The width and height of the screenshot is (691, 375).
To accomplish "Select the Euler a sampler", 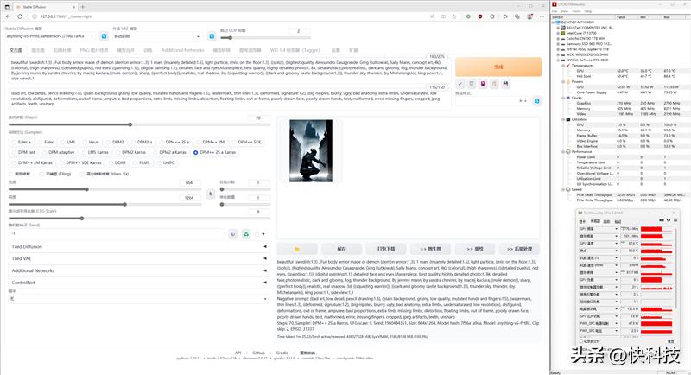I will pos(21,142).
